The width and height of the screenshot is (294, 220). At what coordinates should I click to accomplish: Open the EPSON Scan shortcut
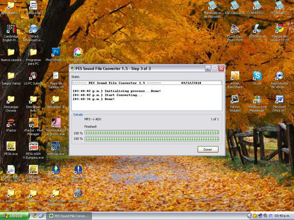click(x=257, y=31)
